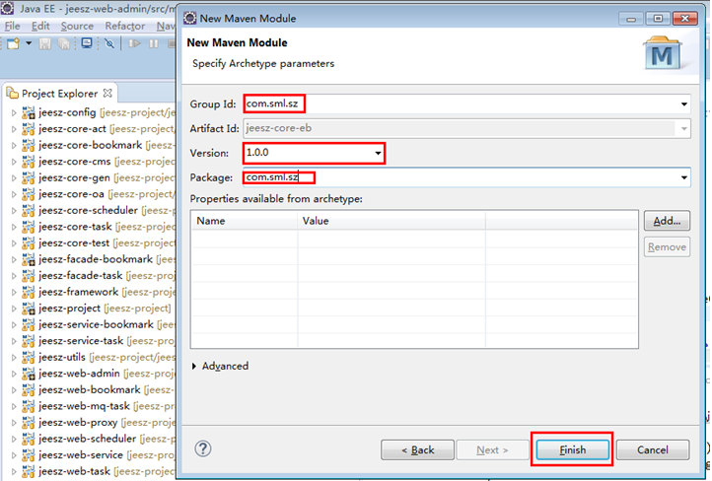Close the Project Explorer view tab
The width and height of the screenshot is (712, 481).
click(107, 93)
